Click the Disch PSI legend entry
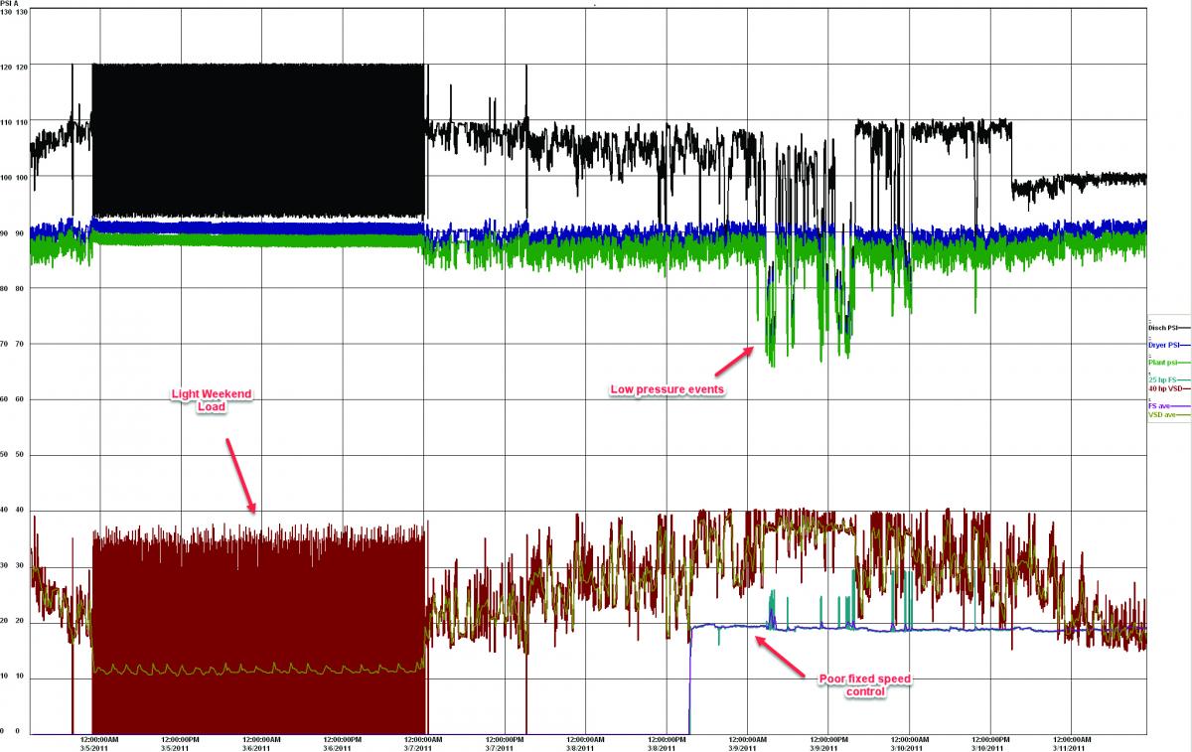This screenshot has width=1192, height=752. [x=1167, y=326]
